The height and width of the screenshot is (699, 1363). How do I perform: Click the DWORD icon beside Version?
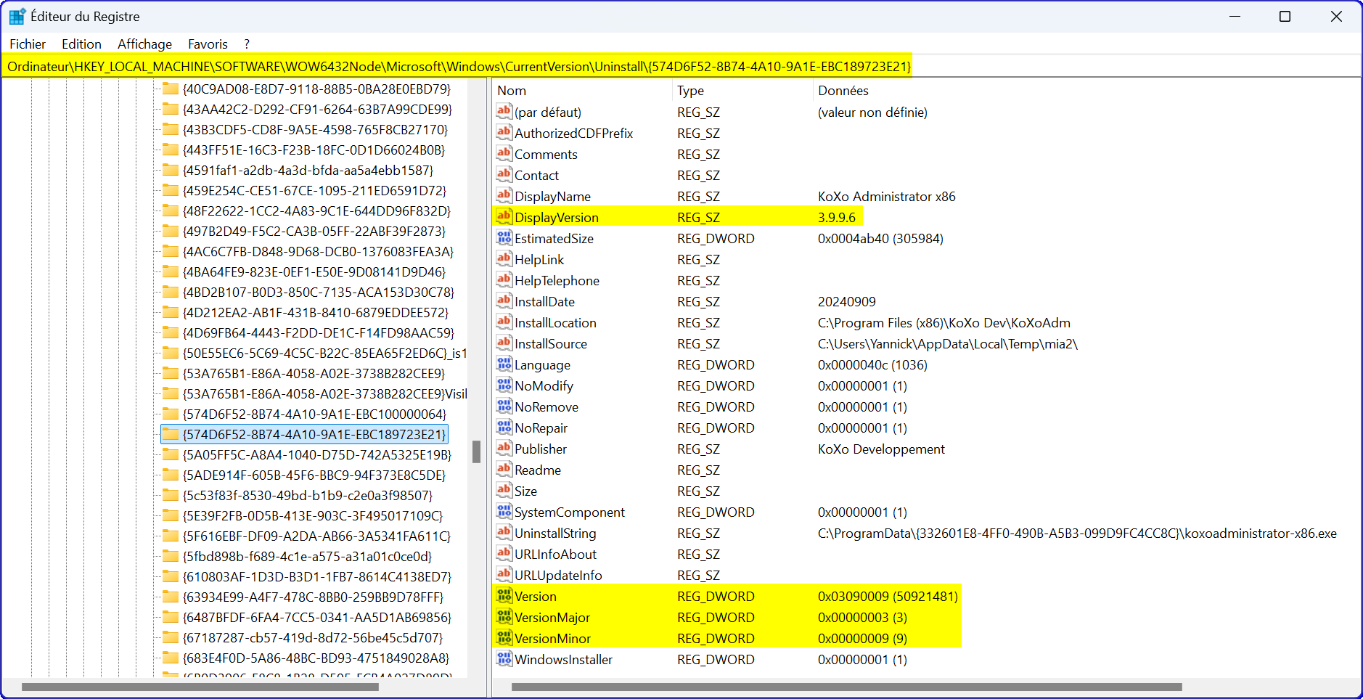point(504,595)
